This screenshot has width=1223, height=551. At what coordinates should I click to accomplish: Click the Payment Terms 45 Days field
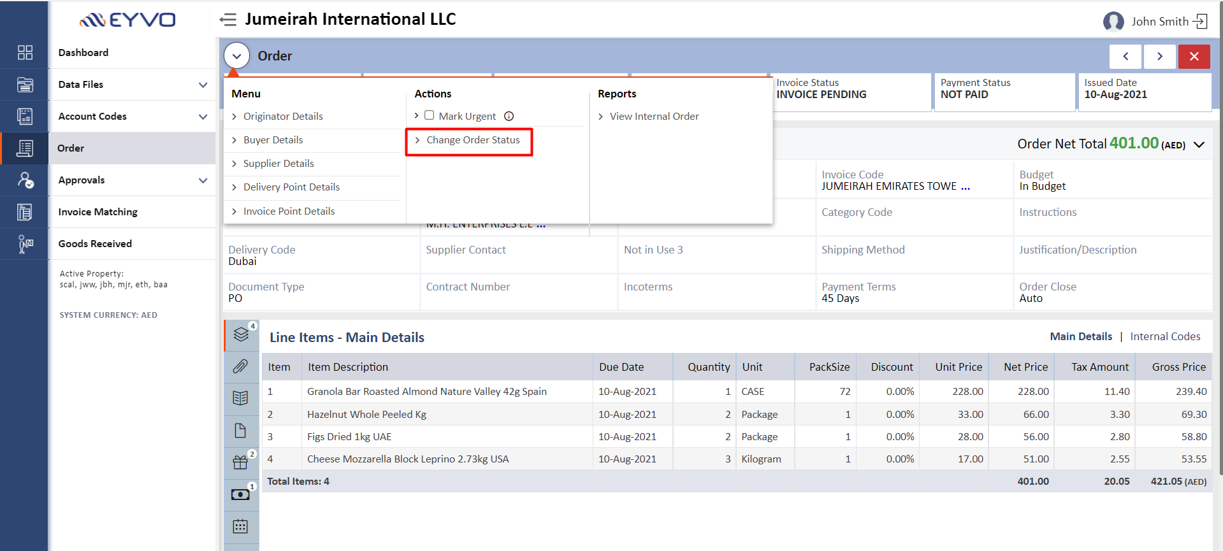point(914,292)
